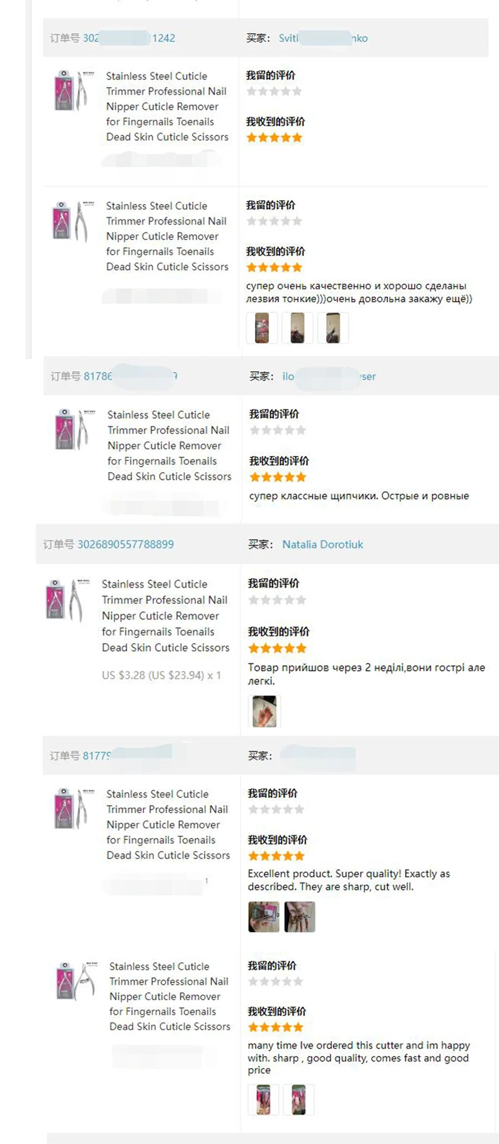This screenshot has height=1144, width=499.
Task: Open second photo under 'many time Ive ordered' review
Action: pos(299,1099)
